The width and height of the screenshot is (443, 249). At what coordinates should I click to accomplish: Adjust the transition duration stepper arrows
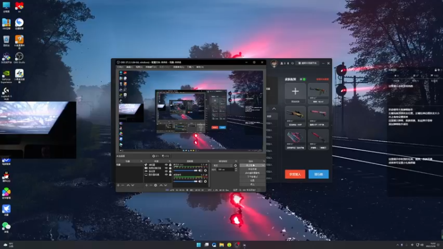(236, 169)
